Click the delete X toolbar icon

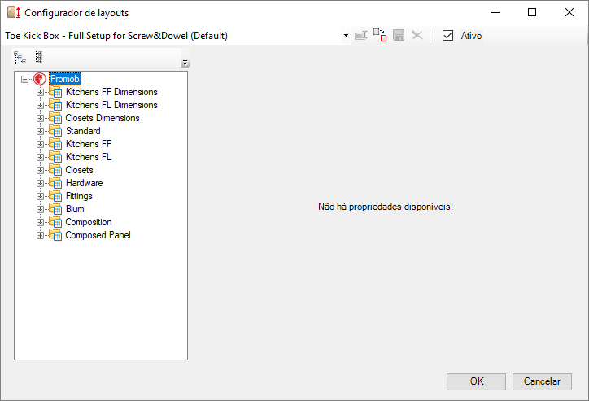(417, 35)
